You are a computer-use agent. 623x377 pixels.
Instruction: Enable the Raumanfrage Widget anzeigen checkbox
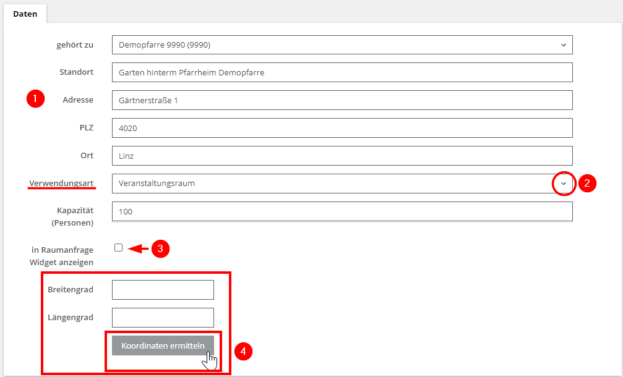coord(118,248)
